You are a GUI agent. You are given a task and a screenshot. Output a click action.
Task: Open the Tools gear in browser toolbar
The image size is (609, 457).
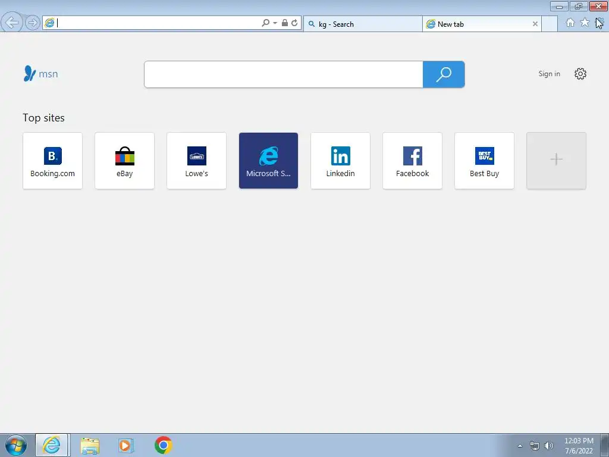599,23
